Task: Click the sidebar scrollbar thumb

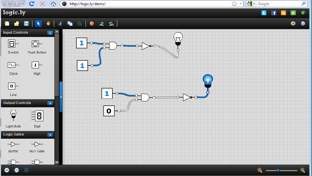Action: tap(57, 65)
